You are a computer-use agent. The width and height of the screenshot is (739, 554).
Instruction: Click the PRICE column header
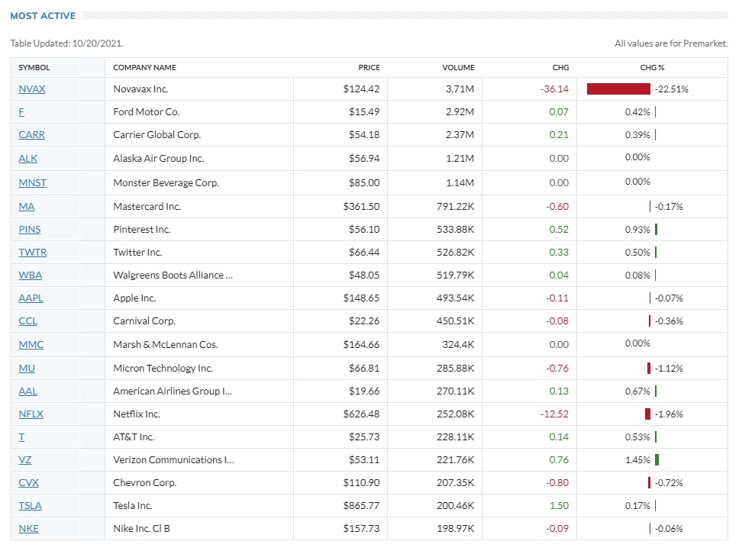click(x=369, y=67)
